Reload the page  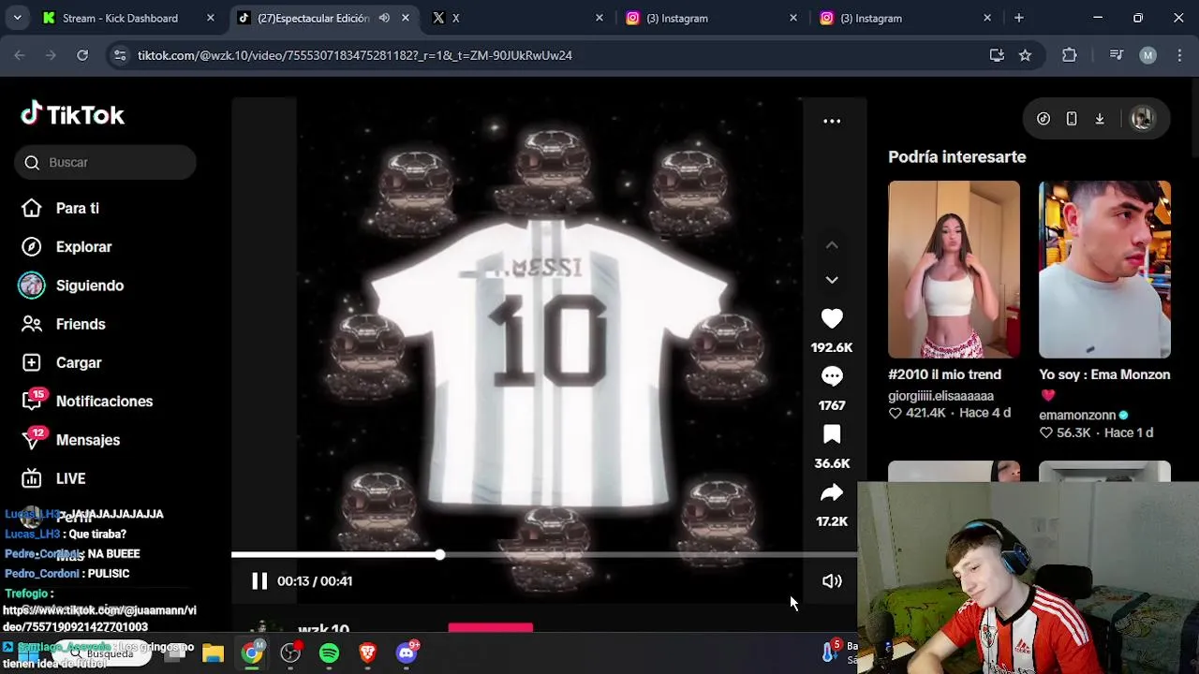tap(82, 55)
